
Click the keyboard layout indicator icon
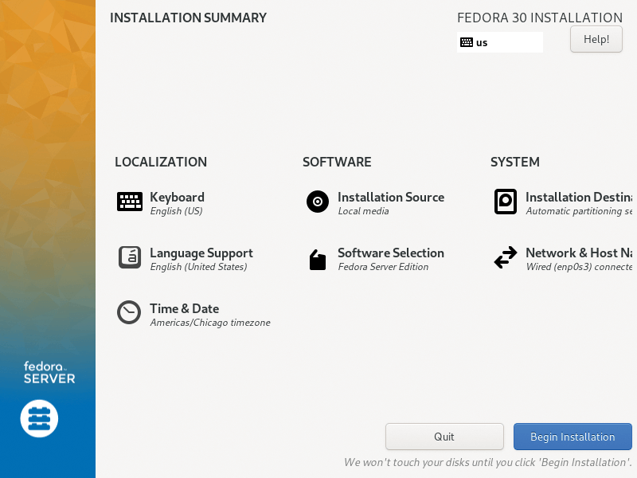[467, 42]
